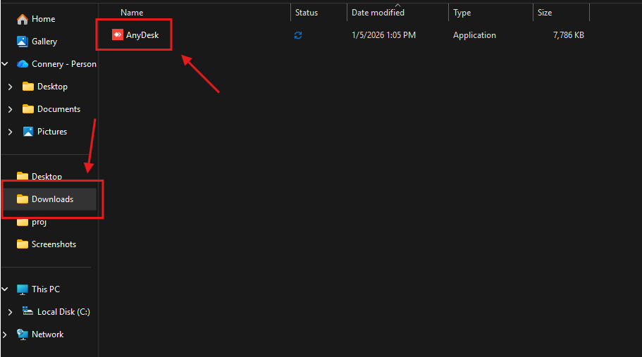Click the AnyDesk application icon
The height and width of the screenshot is (357, 642).
pos(118,35)
